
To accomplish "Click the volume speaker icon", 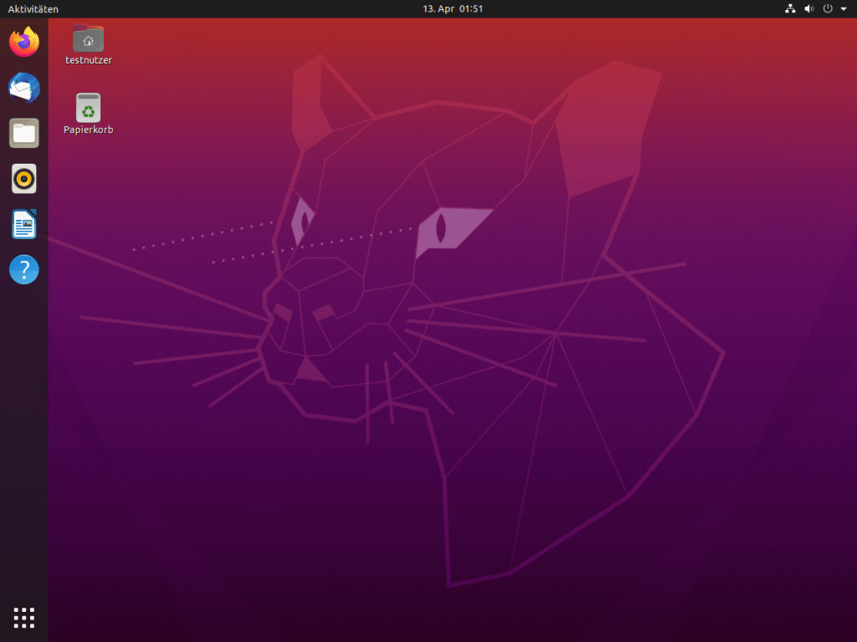I will pos(809,8).
